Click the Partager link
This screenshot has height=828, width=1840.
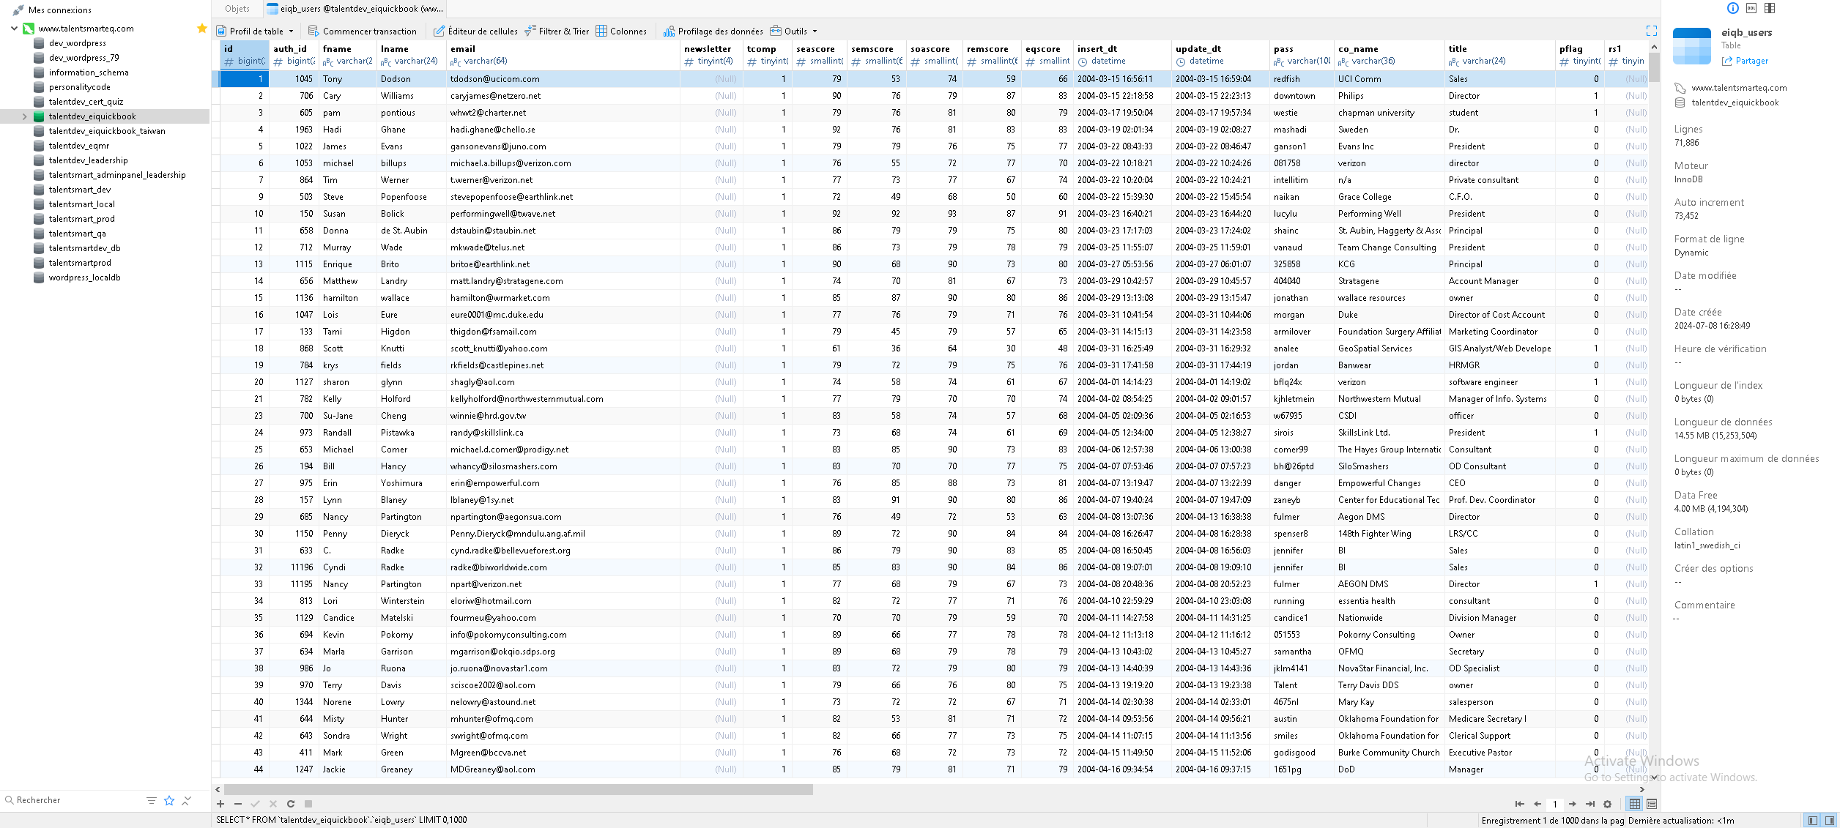coord(1744,61)
